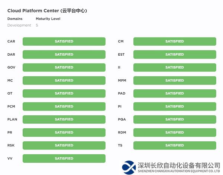Screen dimensions: 223x175
Task: Select the OT satisfied status bar
Action: point(64,93)
